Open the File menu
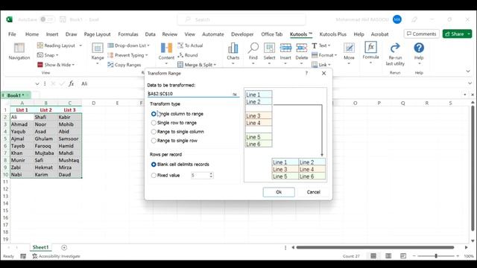The image size is (477, 268). coord(12,34)
